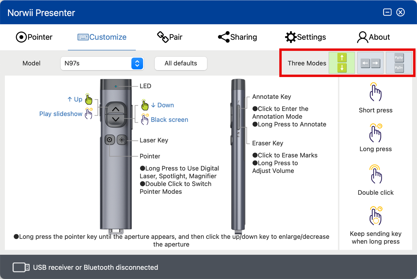Click the USB receiver or Bluetooth disconnected text
Image resolution: width=417 pixels, height=279 pixels.
pos(95,267)
